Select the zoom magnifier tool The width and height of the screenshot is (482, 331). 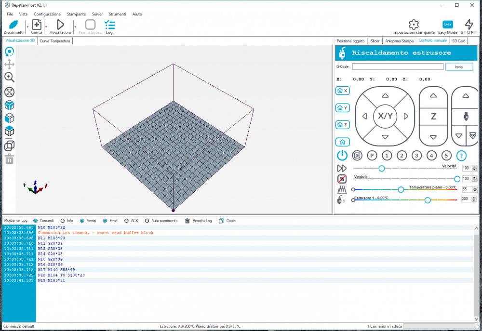[9, 78]
